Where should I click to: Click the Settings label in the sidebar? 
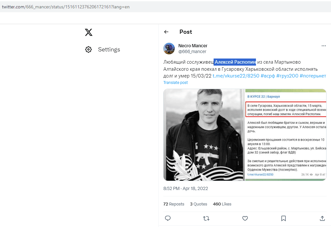pyautogui.click(x=109, y=50)
